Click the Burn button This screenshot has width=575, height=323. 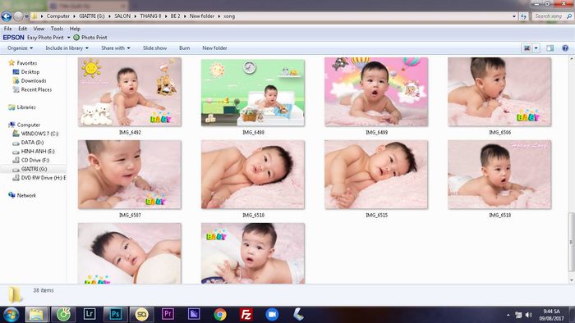[x=185, y=48]
